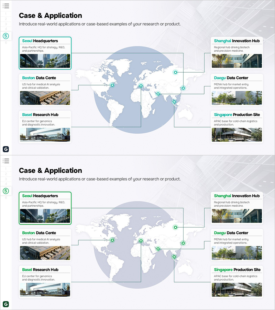Click the Singapore map marker in upper slide

coord(174,102)
